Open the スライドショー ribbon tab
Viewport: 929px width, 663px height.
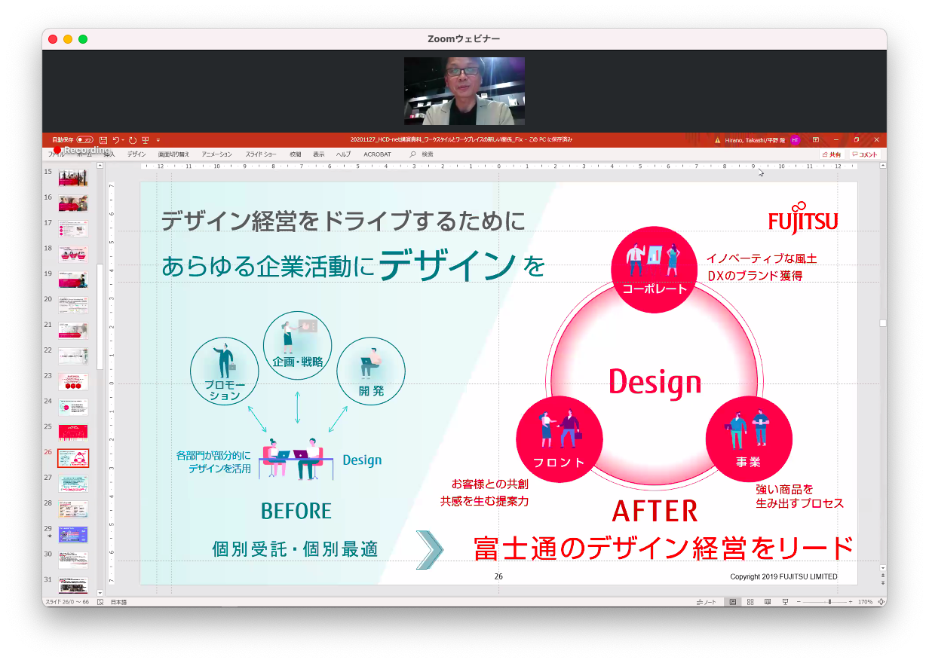[x=261, y=154]
